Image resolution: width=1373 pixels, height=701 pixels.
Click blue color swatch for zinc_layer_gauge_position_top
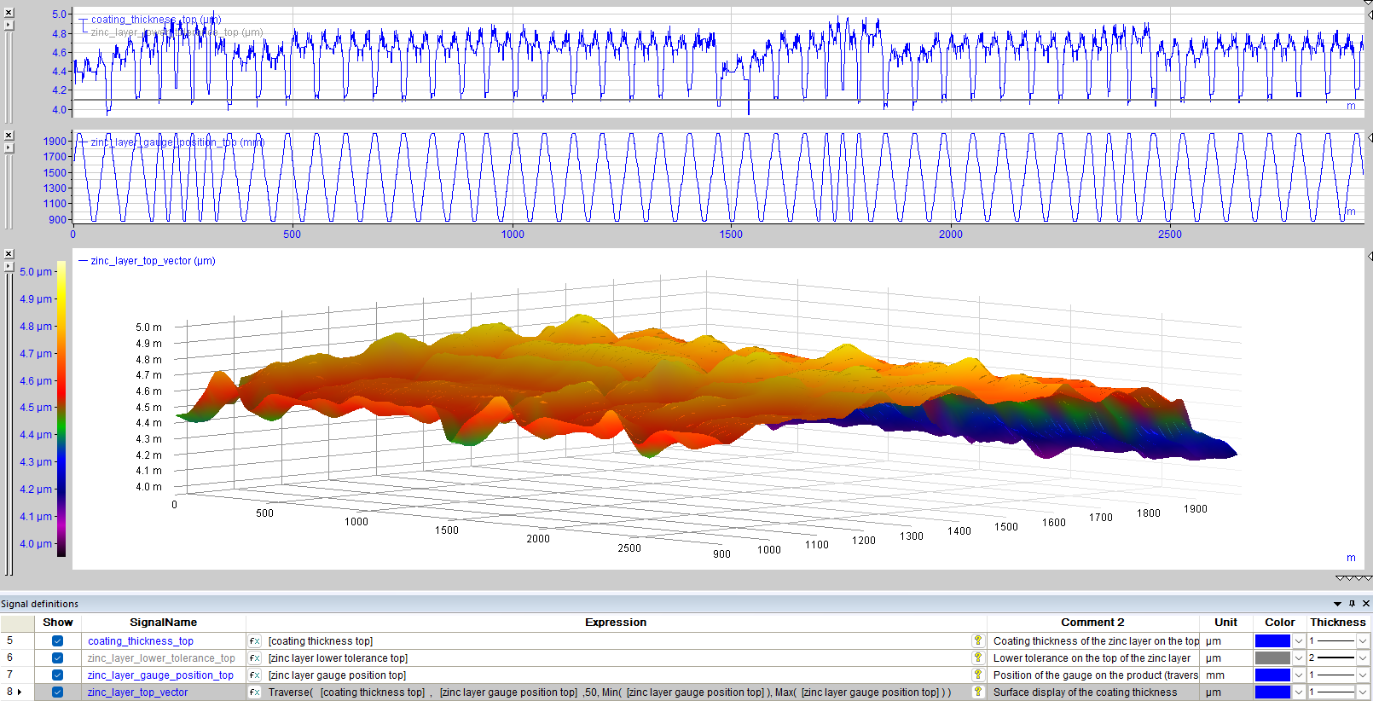[1272, 675]
